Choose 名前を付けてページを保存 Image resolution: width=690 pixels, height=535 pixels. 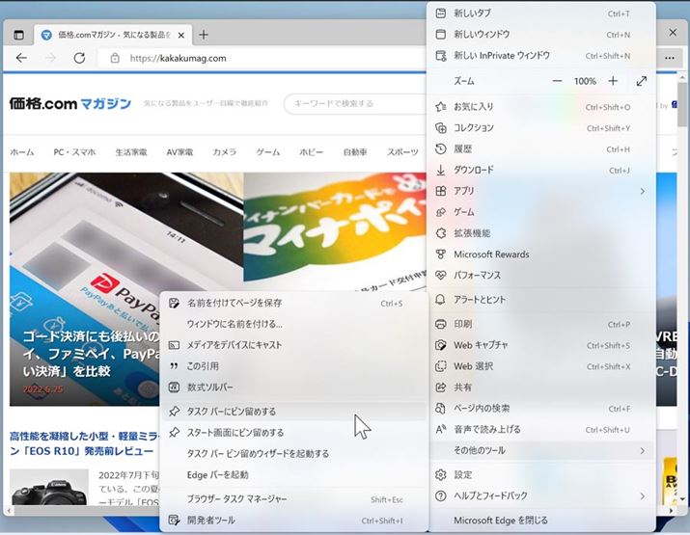pyautogui.click(x=293, y=303)
